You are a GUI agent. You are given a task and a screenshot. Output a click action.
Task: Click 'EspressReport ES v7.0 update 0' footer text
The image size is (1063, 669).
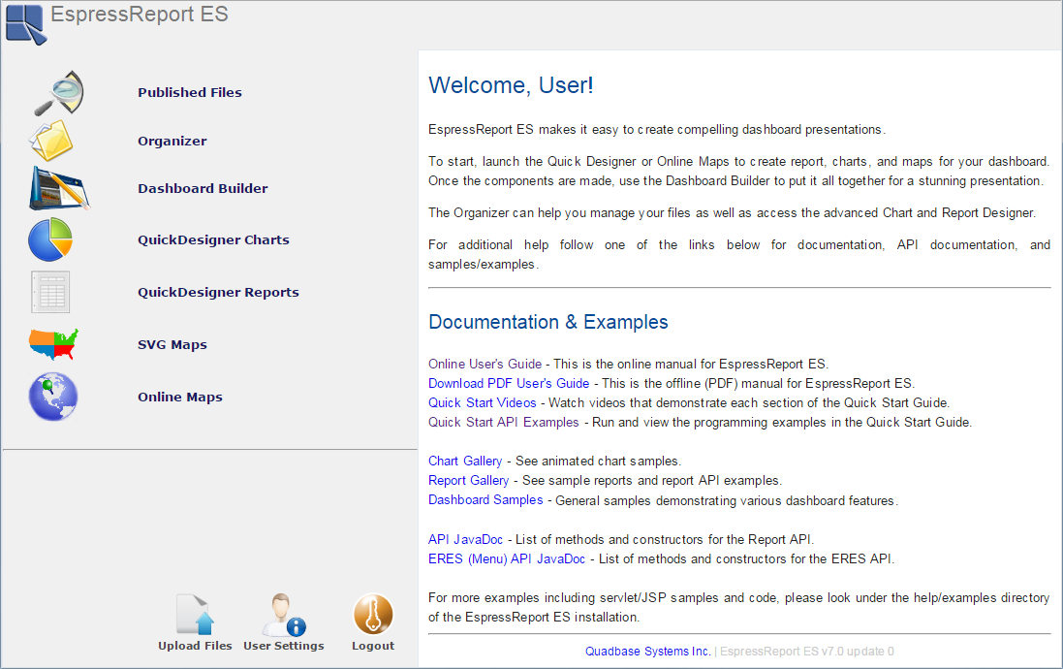click(x=807, y=652)
